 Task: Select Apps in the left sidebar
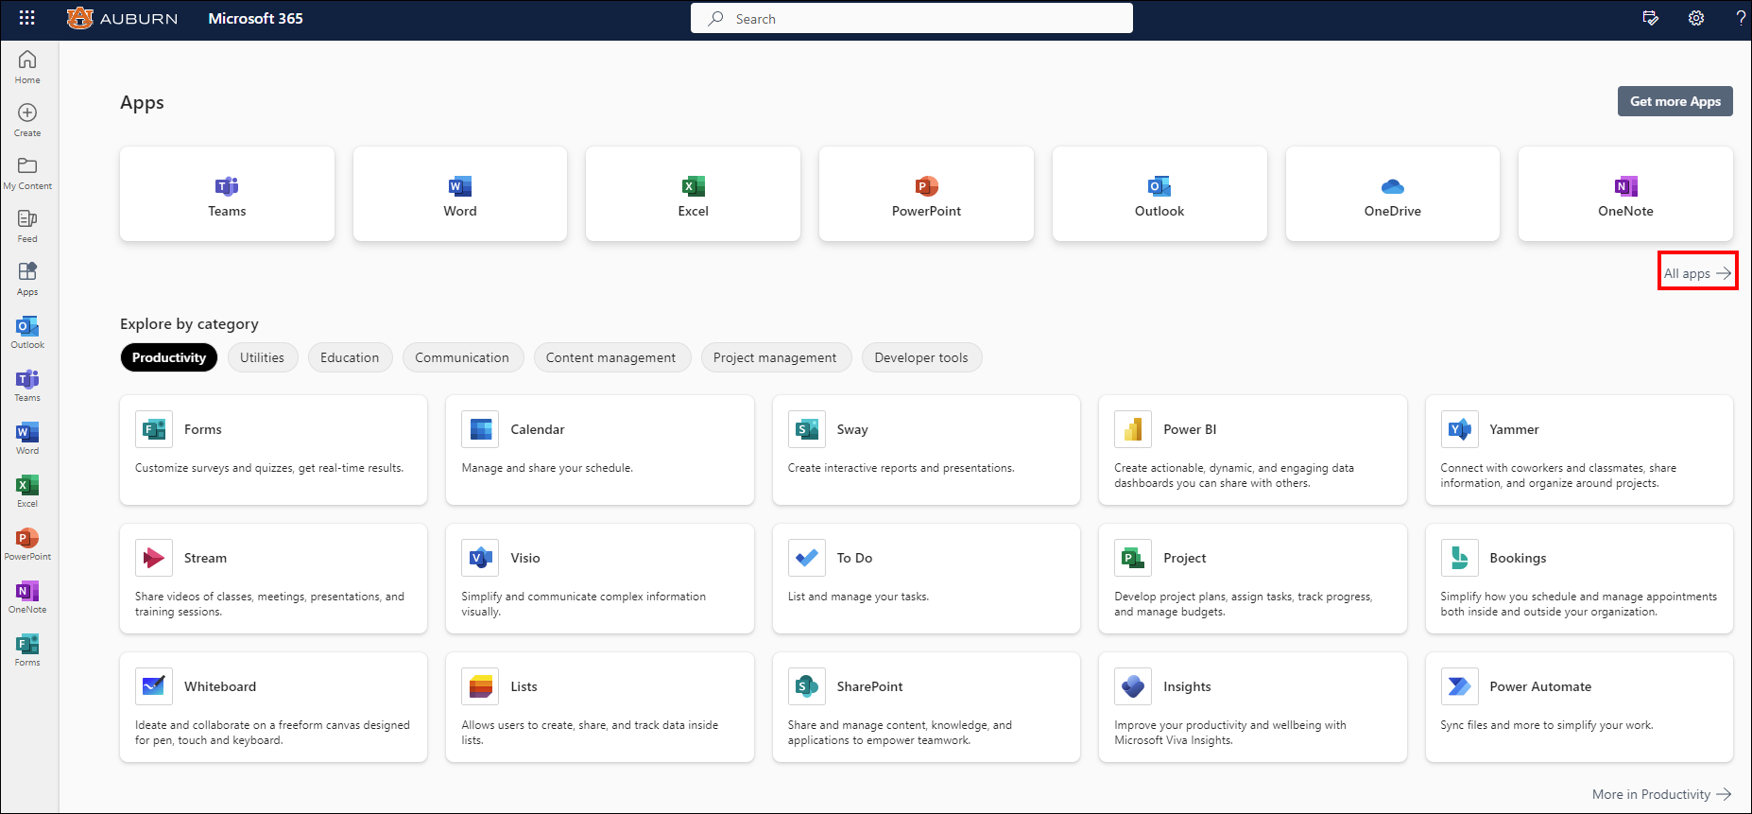pyautogui.click(x=27, y=278)
